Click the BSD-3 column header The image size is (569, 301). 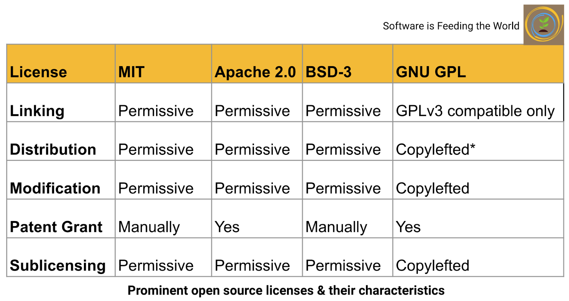coord(328,72)
